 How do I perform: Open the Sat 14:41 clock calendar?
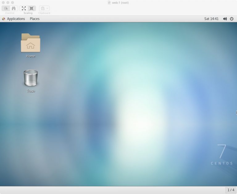(x=211, y=19)
